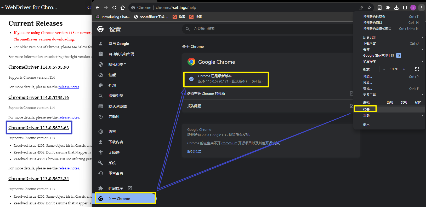
Task: Click the purple profile avatar
Action: [413, 8]
